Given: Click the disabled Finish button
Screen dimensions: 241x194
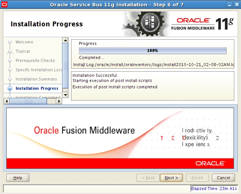Looking at the screenshot, I should point(197,178).
